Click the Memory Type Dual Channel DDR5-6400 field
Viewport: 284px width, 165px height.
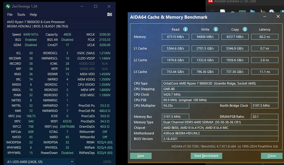pos(220,122)
